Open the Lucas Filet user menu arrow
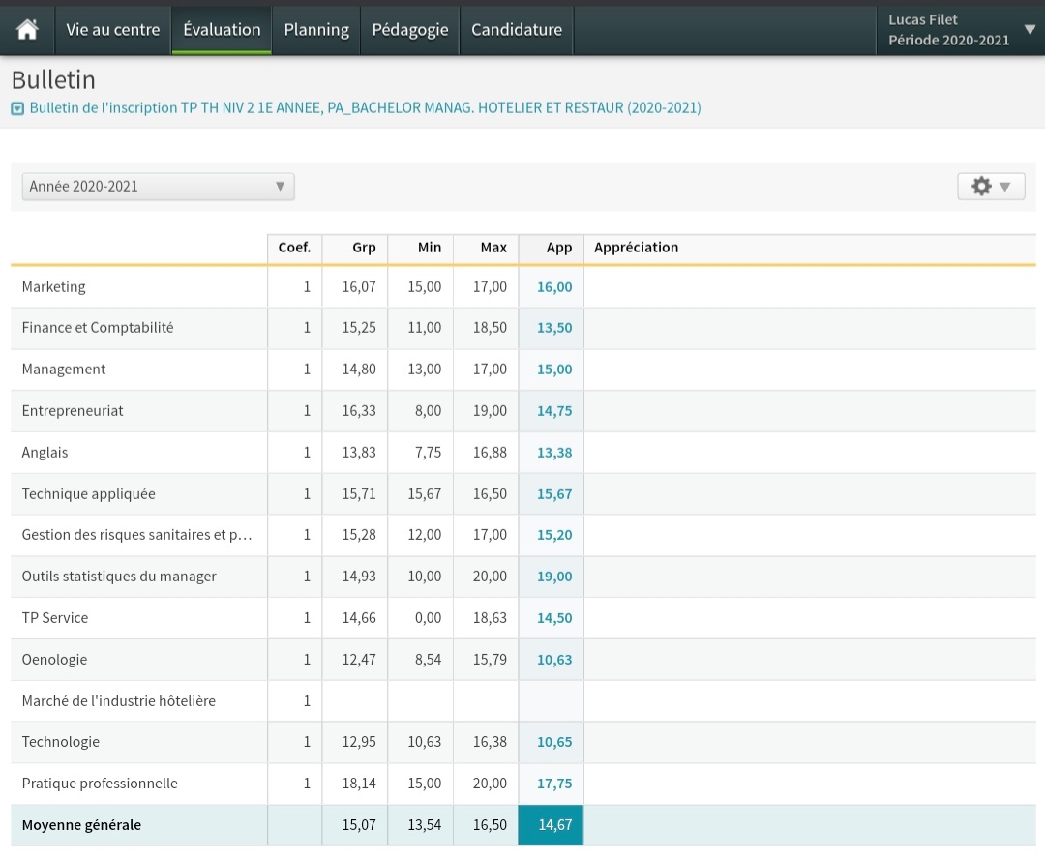The width and height of the screenshot is (1045, 858). pos(1030,30)
